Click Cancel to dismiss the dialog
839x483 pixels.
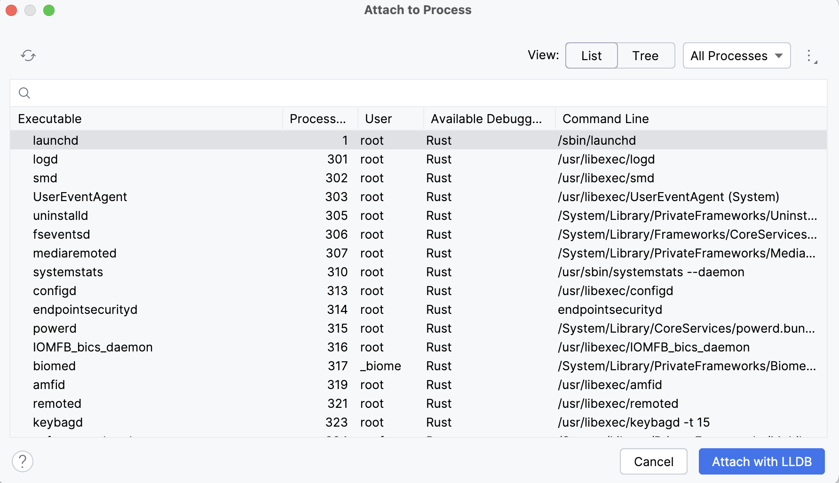pos(653,461)
